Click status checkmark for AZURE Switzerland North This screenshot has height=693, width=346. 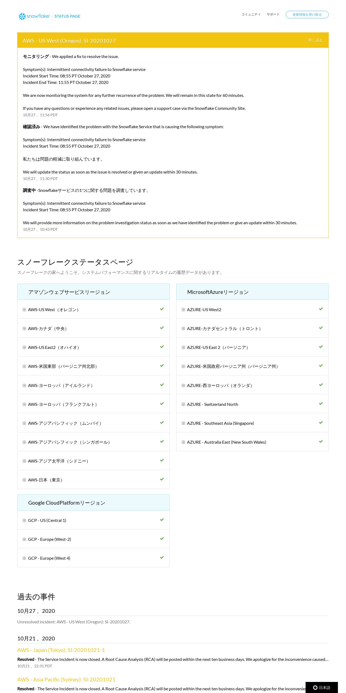point(321,404)
